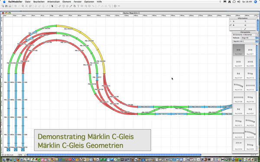Choose the rectangular marquee selection tool
Viewport: 260px width, 162px height.
coord(56,6)
